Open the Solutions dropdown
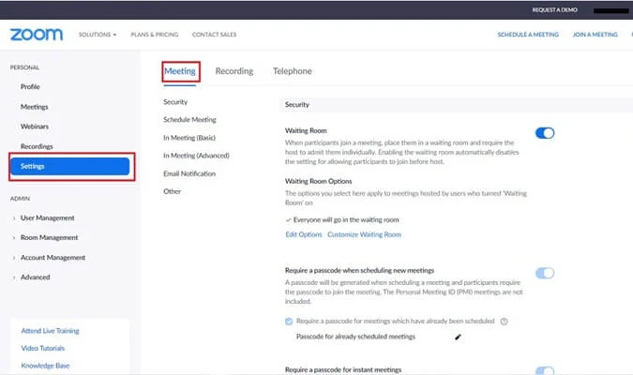The image size is (633, 375). click(98, 35)
